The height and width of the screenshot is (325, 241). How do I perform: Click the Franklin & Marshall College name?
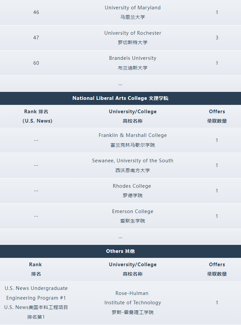(x=133, y=135)
